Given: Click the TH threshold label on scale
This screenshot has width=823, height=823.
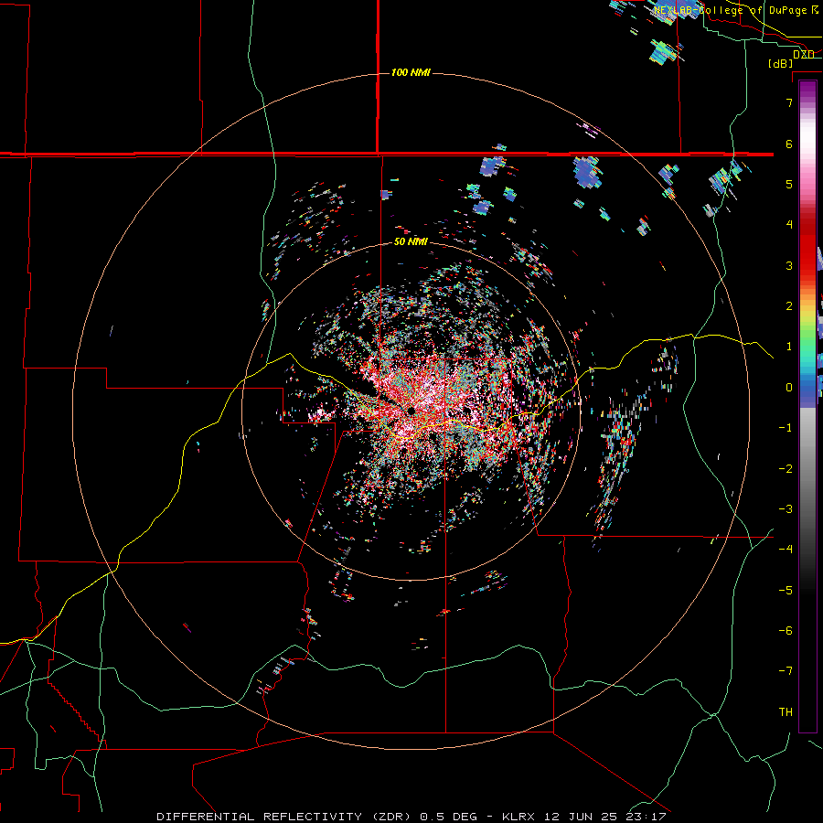Looking at the screenshot, I should (x=786, y=711).
